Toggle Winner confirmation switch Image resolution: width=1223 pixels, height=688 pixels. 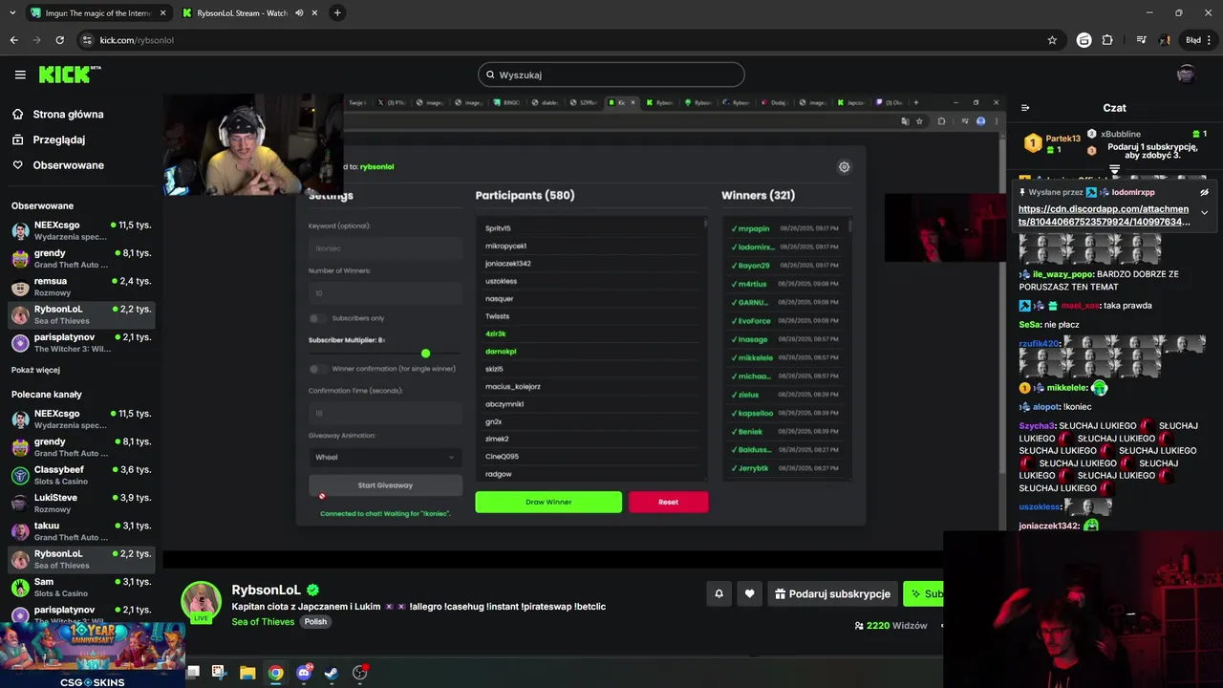pos(316,369)
